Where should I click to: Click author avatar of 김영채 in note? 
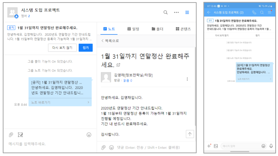pyautogui.click(x=106, y=77)
